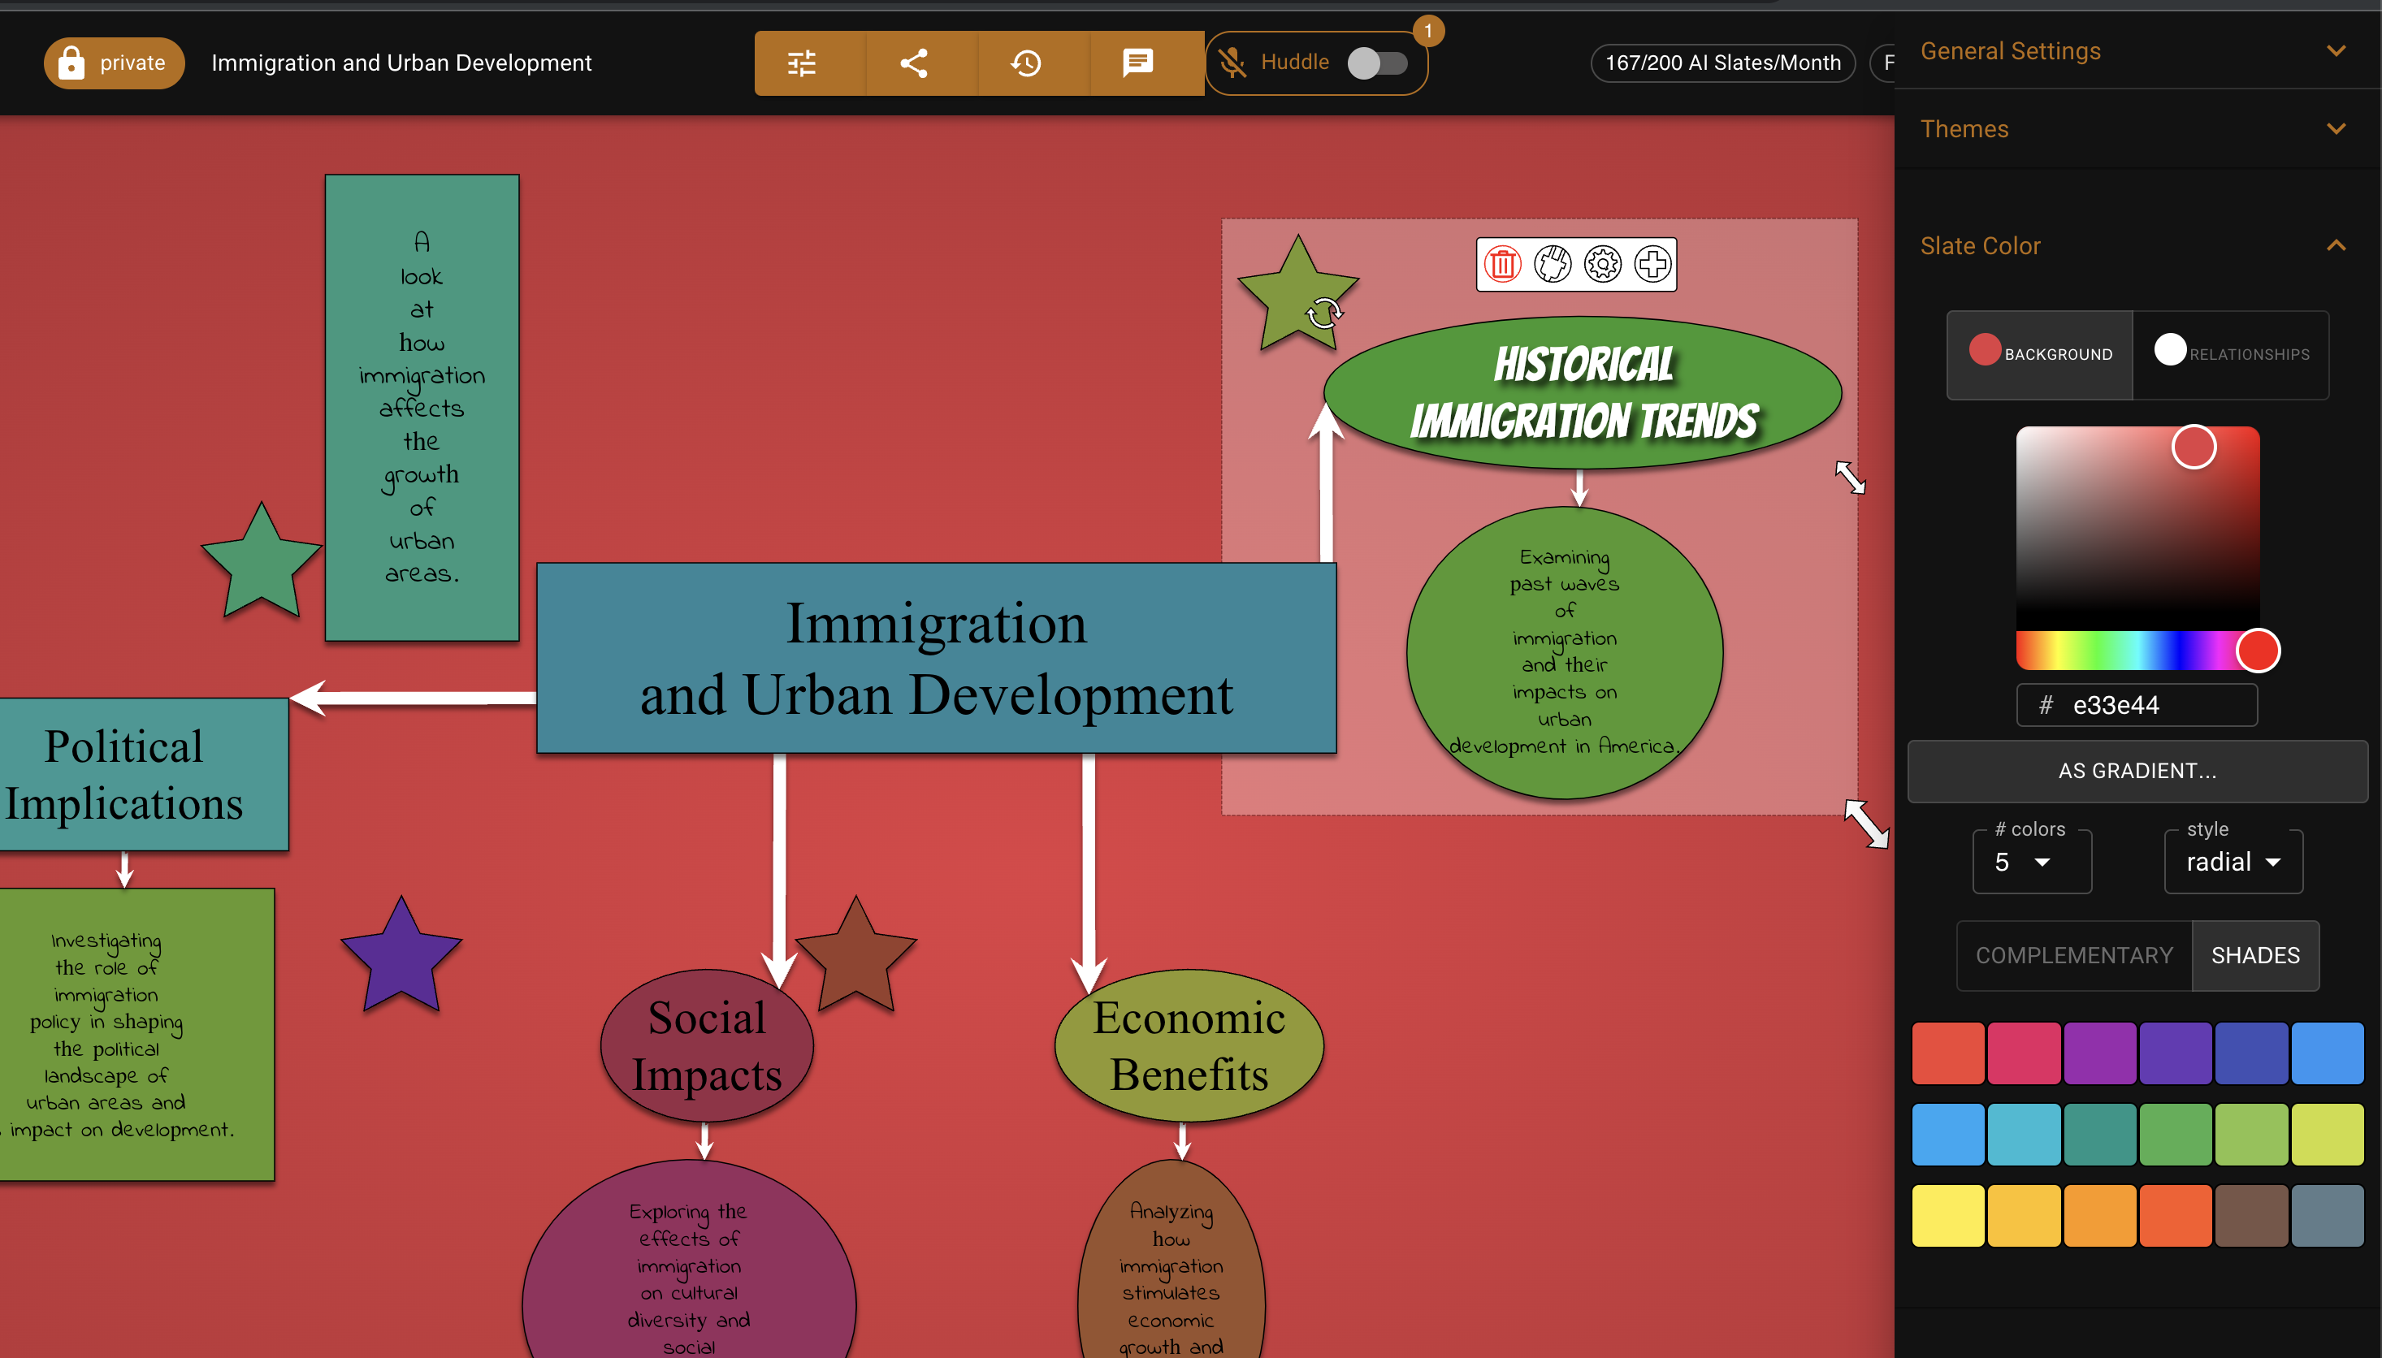Screen dimensions: 2382x1358
Task: Toggle the Huddle switch
Action: (x=1378, y=63)
